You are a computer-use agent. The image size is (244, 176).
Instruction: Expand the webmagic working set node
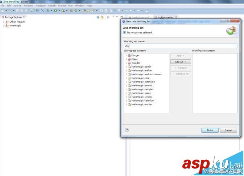pos(4,26)
